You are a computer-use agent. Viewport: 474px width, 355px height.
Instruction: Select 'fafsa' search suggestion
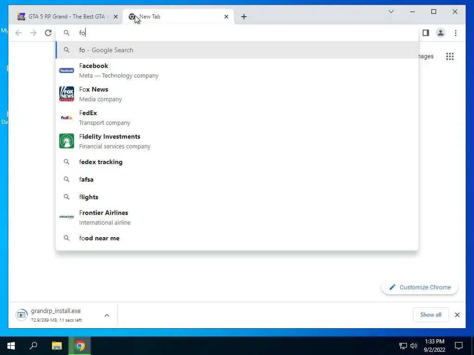click(x=237, y=179)
